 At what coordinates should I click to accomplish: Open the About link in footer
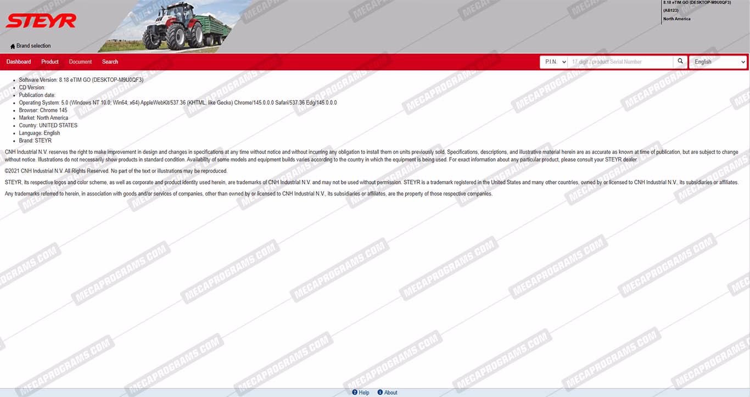pos(390,393)
